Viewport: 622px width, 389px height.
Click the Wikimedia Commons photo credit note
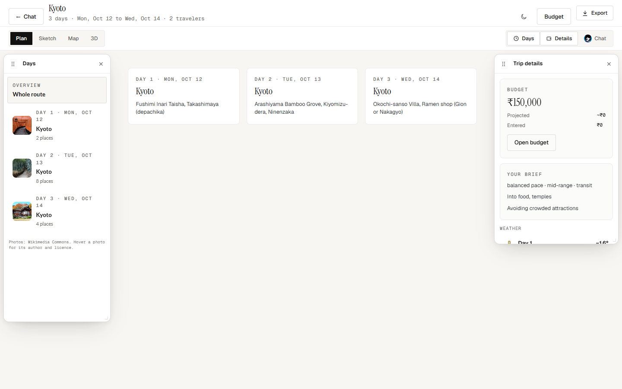pyautogui.click(x=57, y=245)
